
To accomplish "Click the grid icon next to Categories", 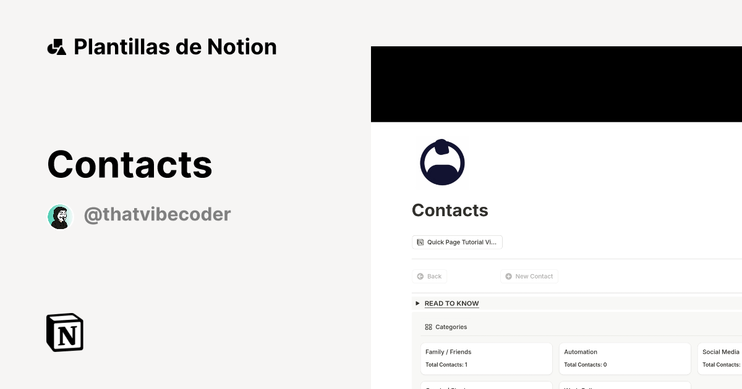I will (x=429, y=327).
